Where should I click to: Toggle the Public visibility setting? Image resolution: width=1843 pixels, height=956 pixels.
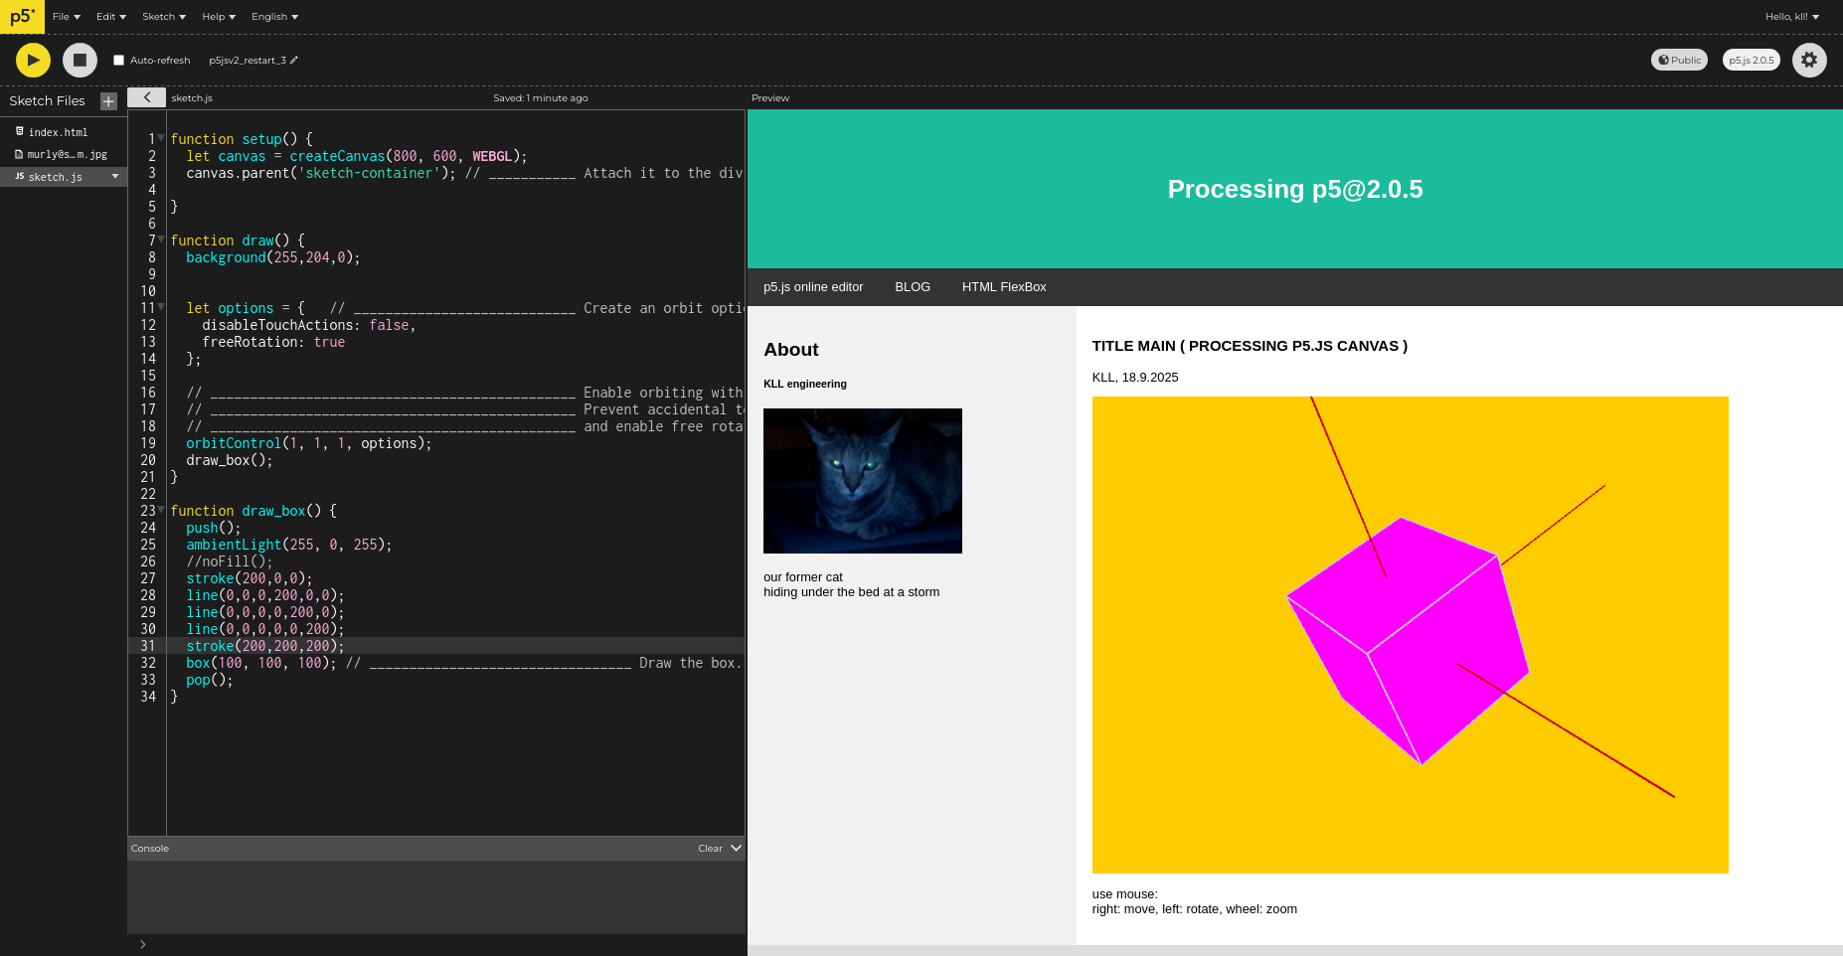point(1679,61)
